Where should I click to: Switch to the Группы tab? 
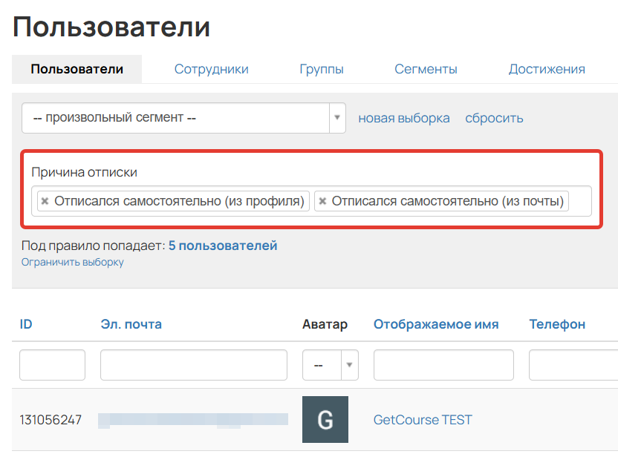pos(321,68)
